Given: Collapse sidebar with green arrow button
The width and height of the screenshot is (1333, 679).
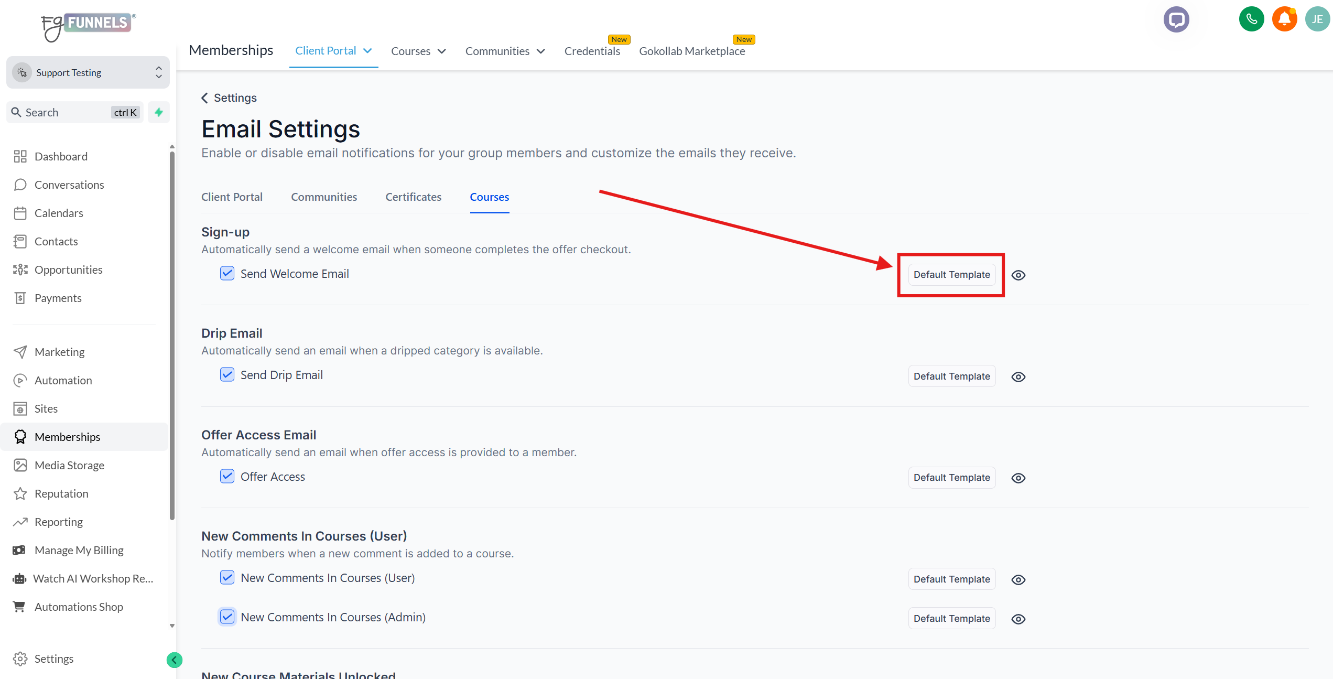Looking at the screenshot, I should pos(175,660).
